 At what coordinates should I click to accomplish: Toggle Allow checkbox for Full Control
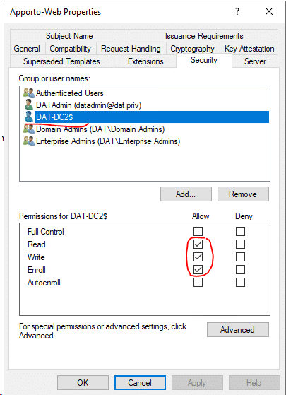pyautogui.click(x=198, y=231)
